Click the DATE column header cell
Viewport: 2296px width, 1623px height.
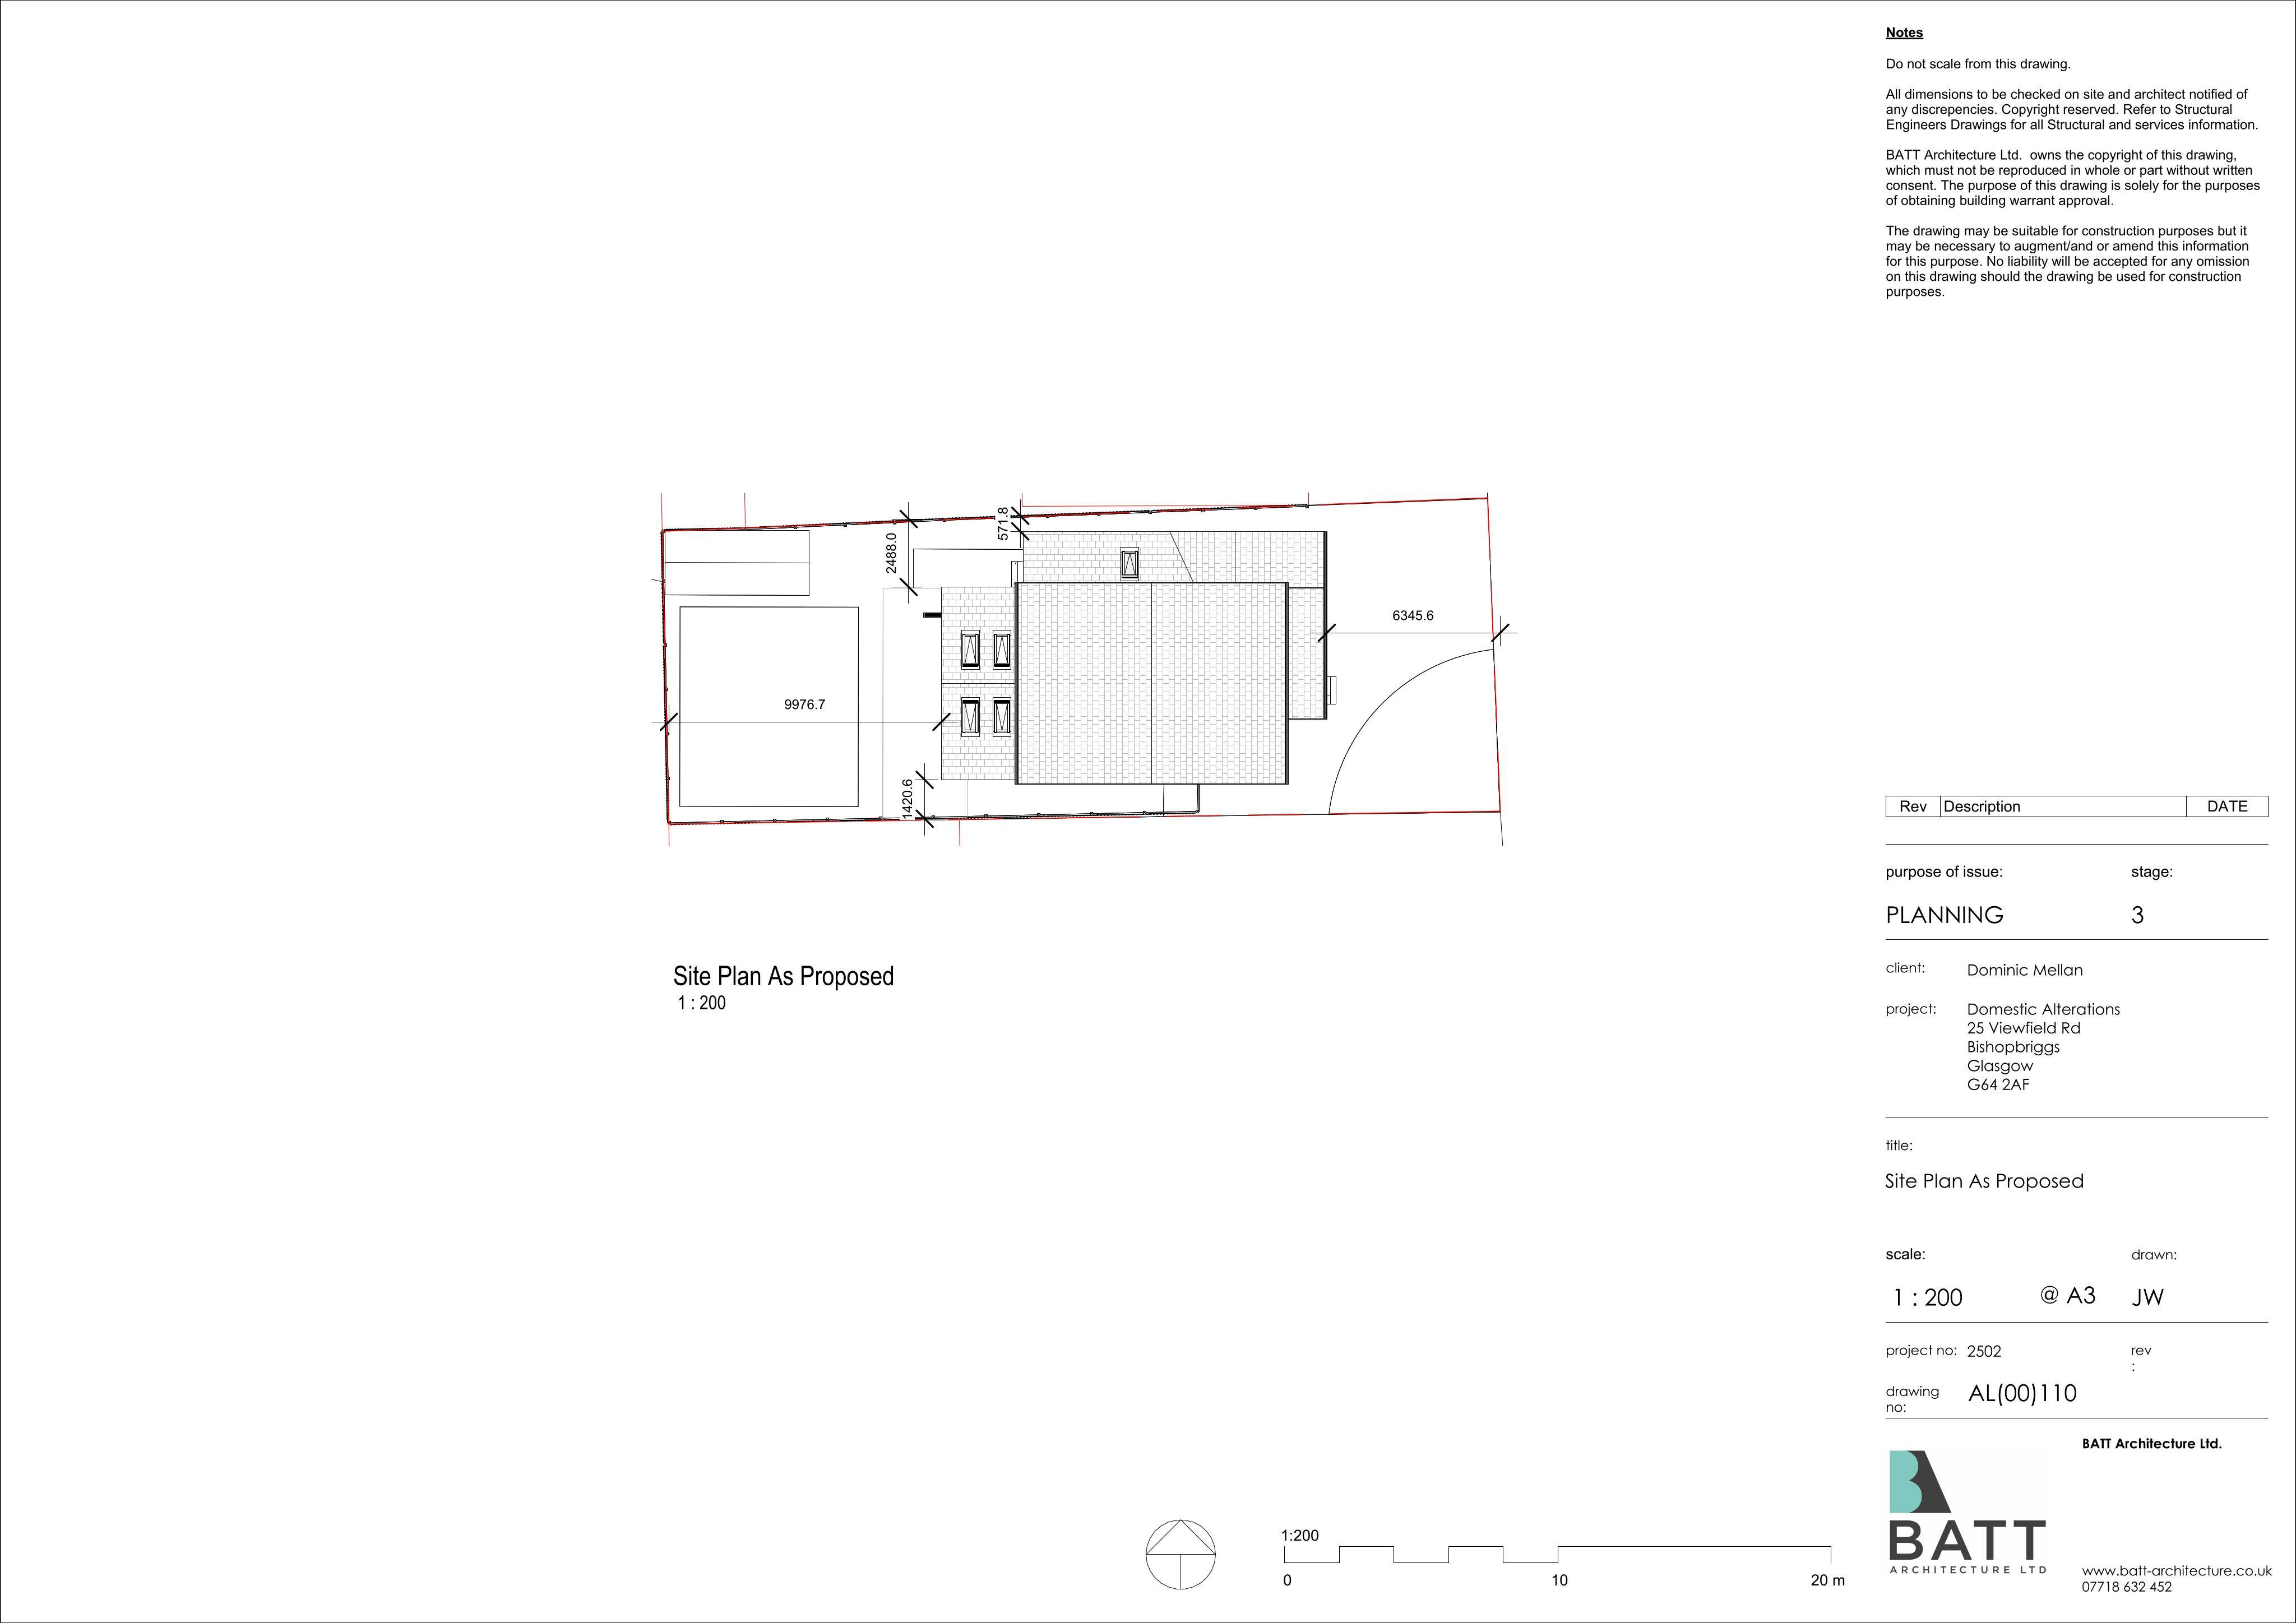pos(2227,807)
